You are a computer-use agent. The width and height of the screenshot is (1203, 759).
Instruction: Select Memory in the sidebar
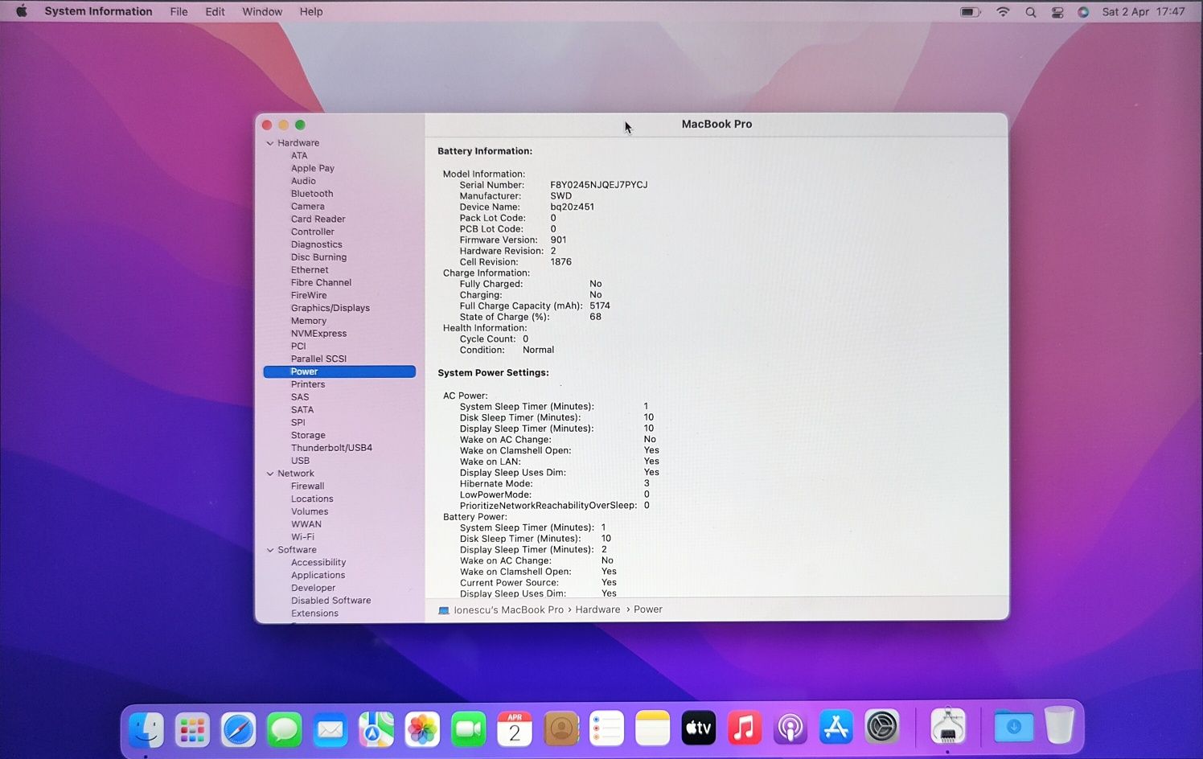tap(309, 321)
